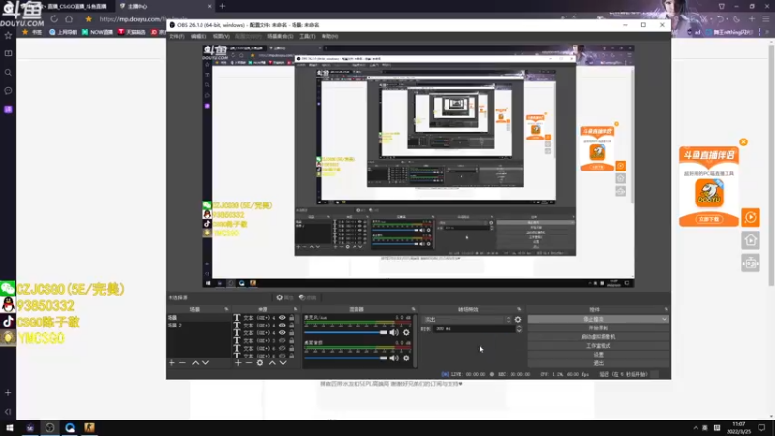Open OBS Studio icon on taskbar
This screenshot has height=436, width=775.
pos(50,428)
